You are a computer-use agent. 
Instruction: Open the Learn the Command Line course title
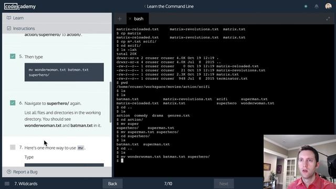170,6
